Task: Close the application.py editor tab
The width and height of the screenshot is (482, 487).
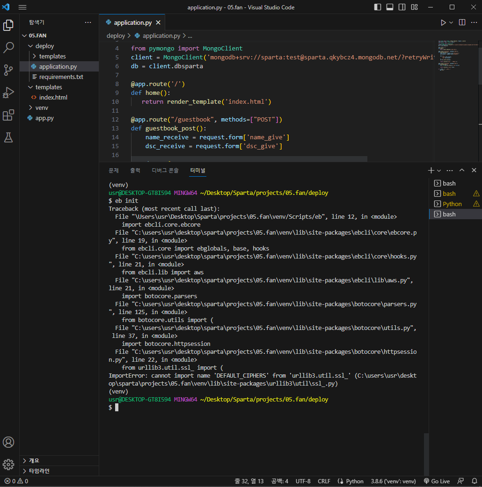Action: point(158,22)
